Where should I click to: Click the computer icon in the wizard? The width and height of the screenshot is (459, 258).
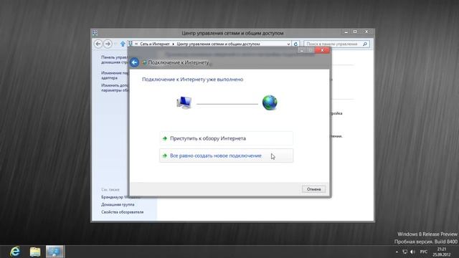(184, 103)
